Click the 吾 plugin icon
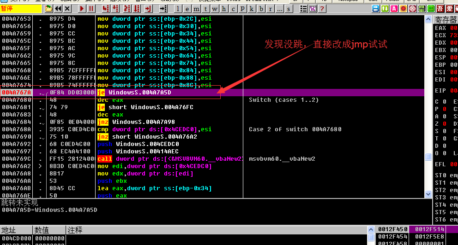The height and width of the screenshot is (245, 458). tap(440, 9)
